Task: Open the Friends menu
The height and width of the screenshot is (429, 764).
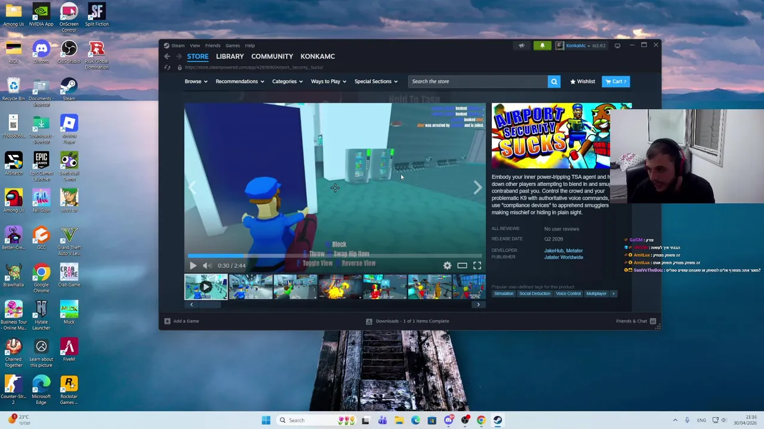Action: point(212,45)
